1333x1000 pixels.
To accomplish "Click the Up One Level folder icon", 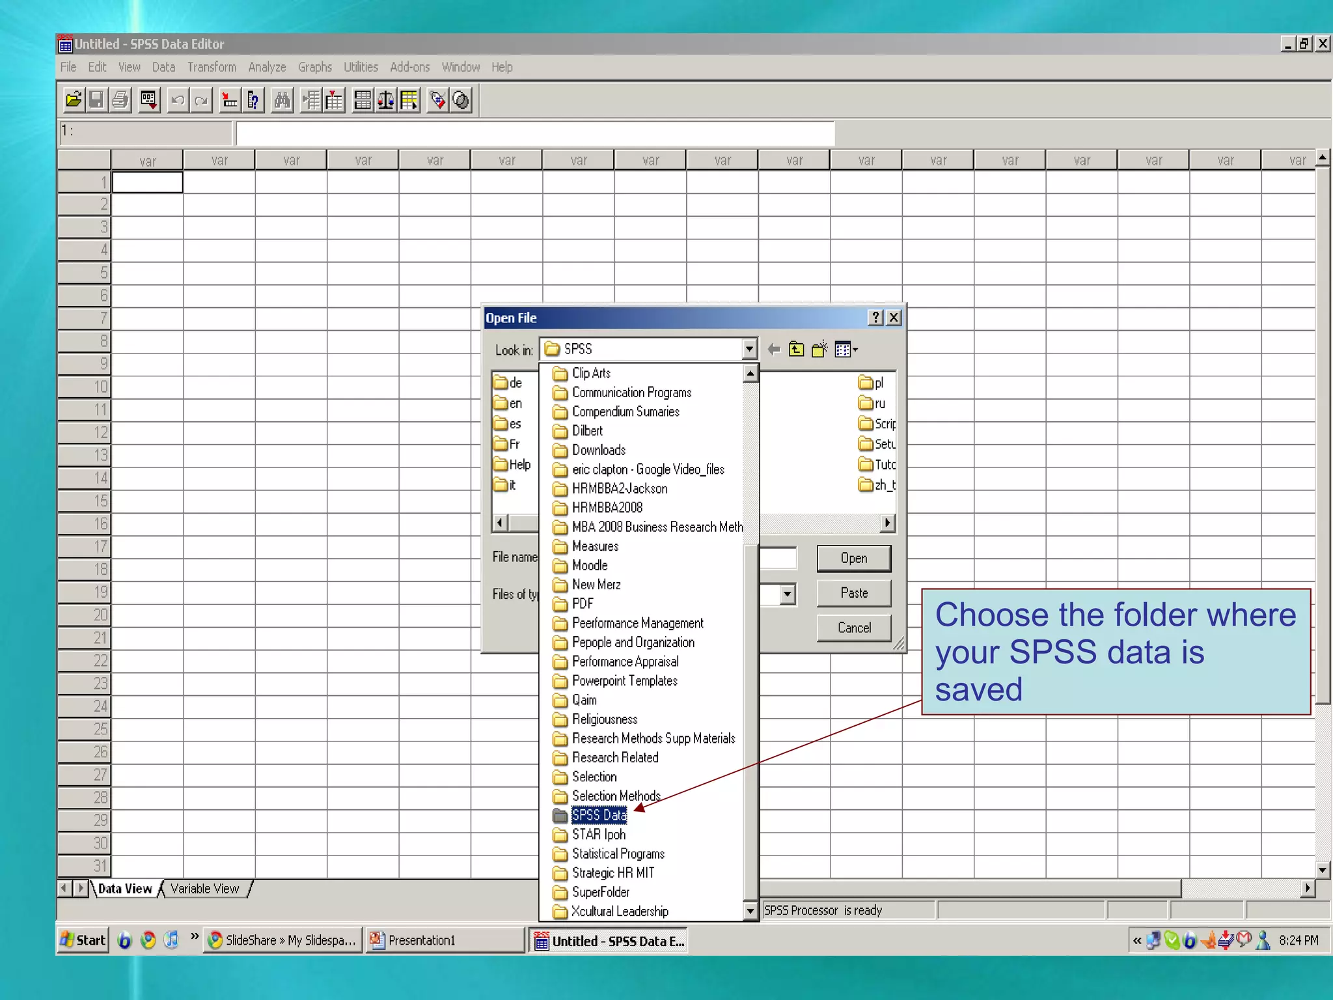I will (x=797, y=350).
